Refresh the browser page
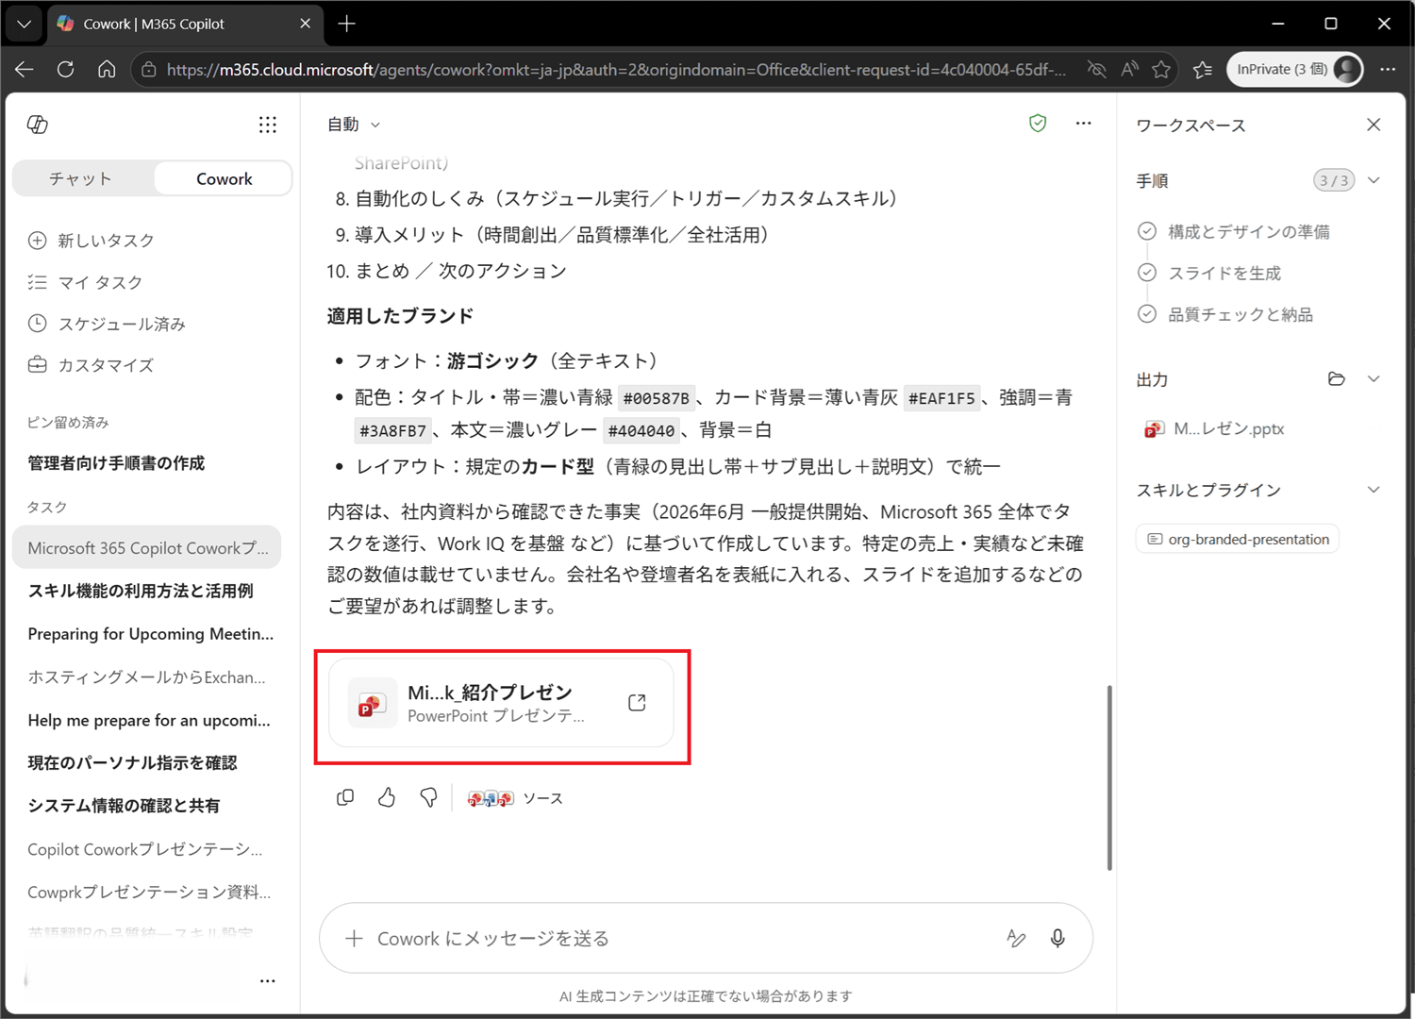Screen dimensions: 1415x1019 click(x=65, y=69)
